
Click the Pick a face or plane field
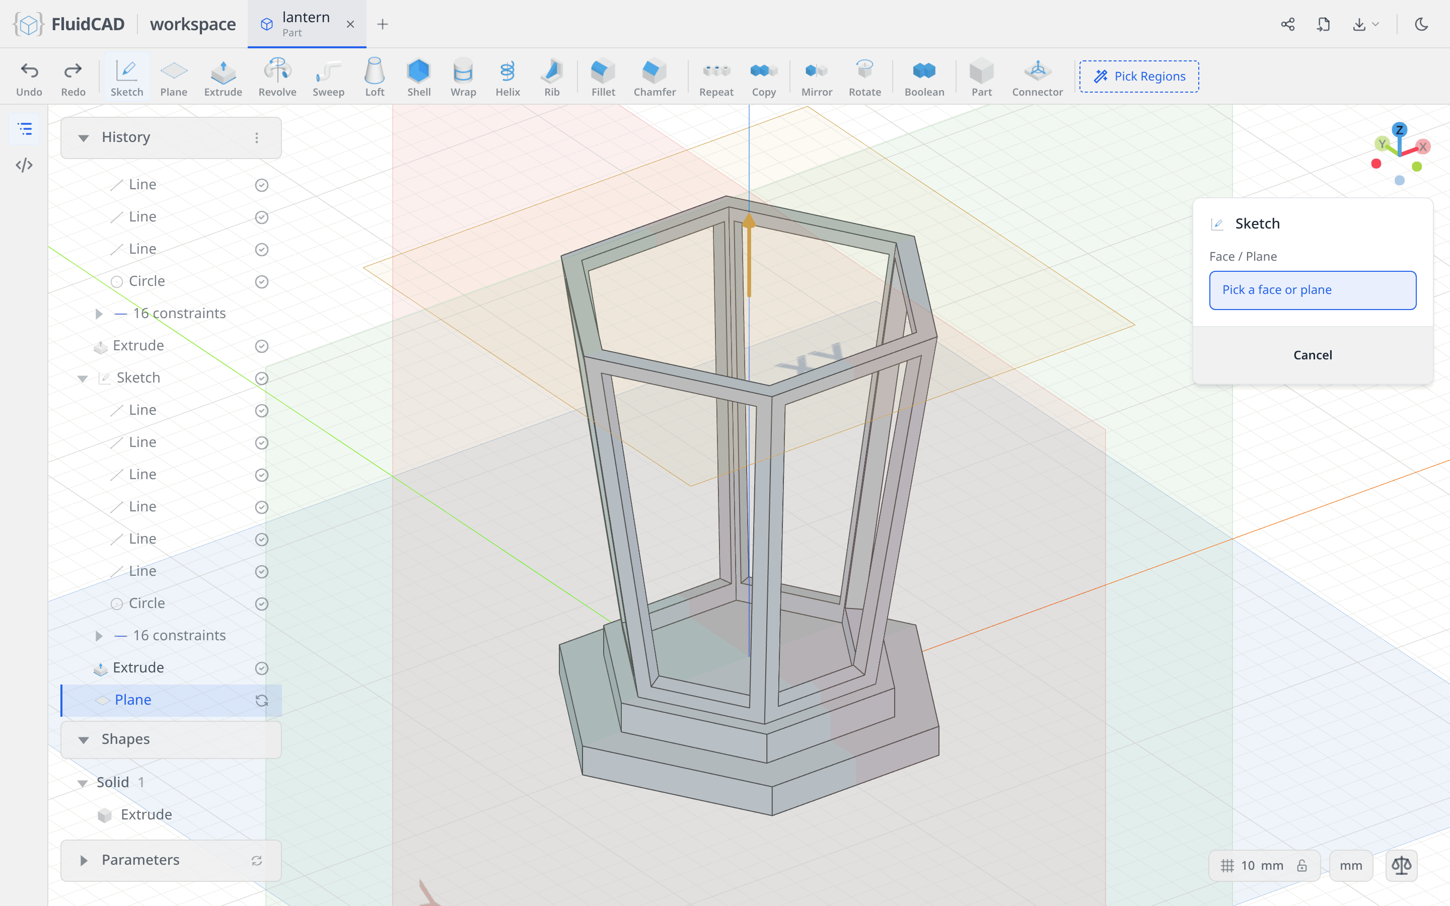pyautogui.click(x=1312, y=290)
